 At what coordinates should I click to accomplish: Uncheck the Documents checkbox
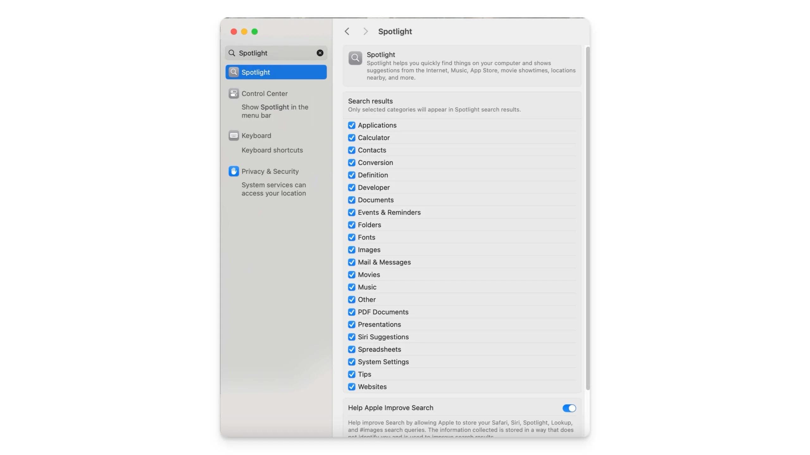[x=352, y=200]
